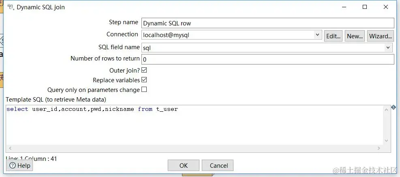The width and height of the screenshot is (400, 177).
Task: Click the 'from' keyword in the SQL
Action: click(x=145, y=109)
